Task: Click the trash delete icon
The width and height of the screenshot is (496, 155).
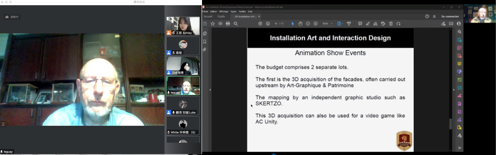Action: pyautogui.click(x=391, y=24)
